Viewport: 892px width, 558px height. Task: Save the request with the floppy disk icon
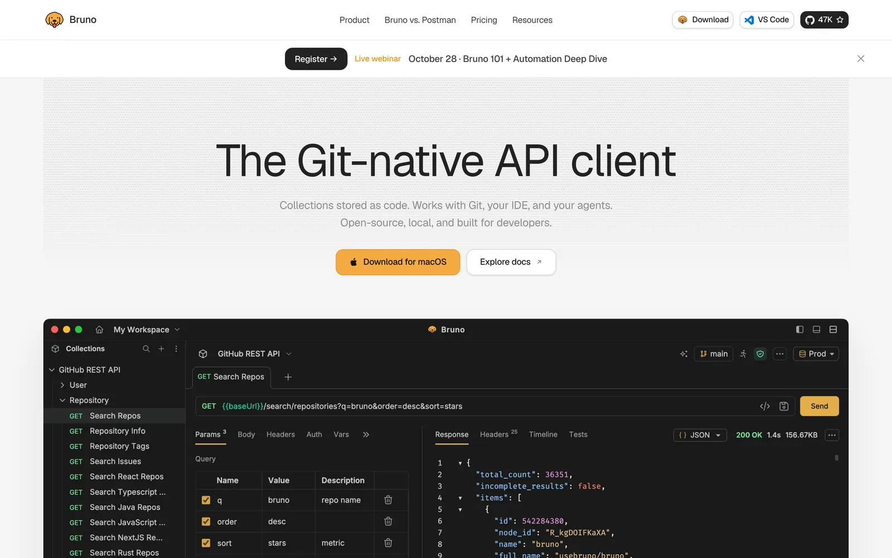[x=784, y=406]
